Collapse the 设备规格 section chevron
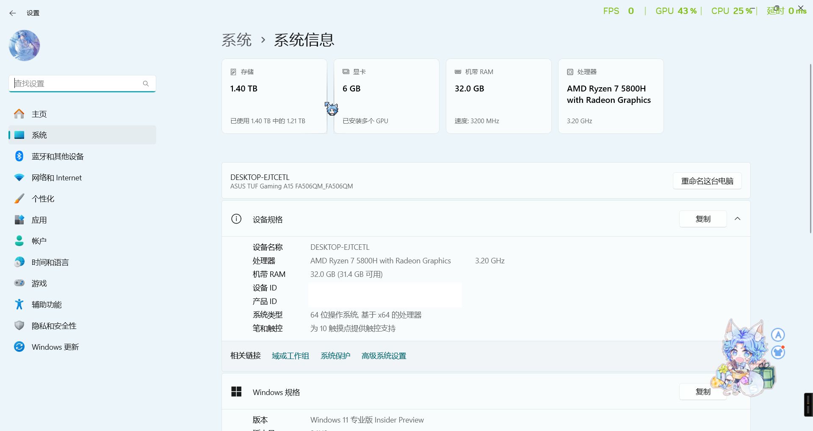The width and height of the screenshot is (813, 431). tap(737, 219)
